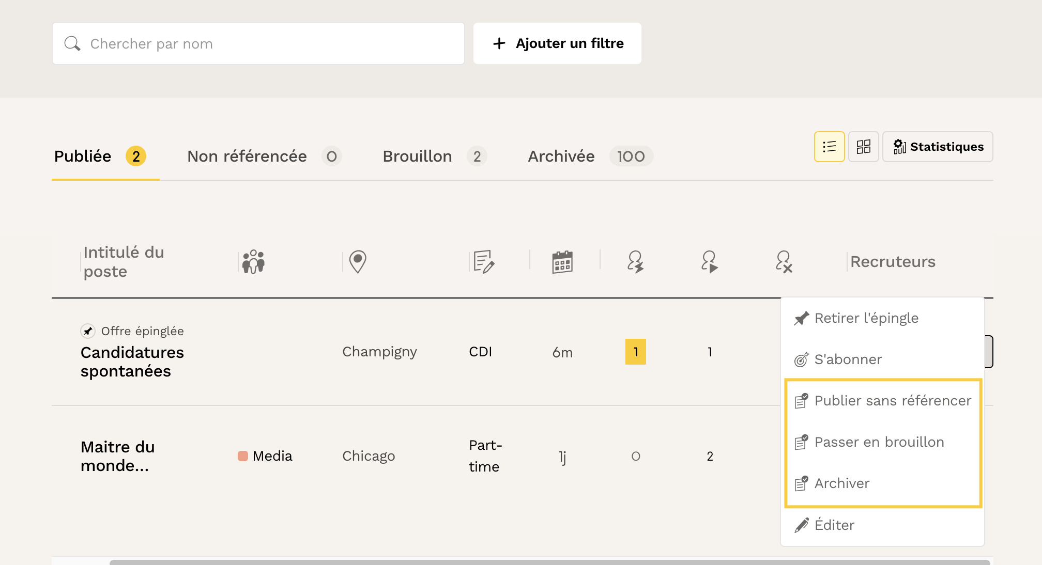Switch to grid view layout
Image resolution: width=1042 pixels, height=565 pixels.
tap(863, 147)
